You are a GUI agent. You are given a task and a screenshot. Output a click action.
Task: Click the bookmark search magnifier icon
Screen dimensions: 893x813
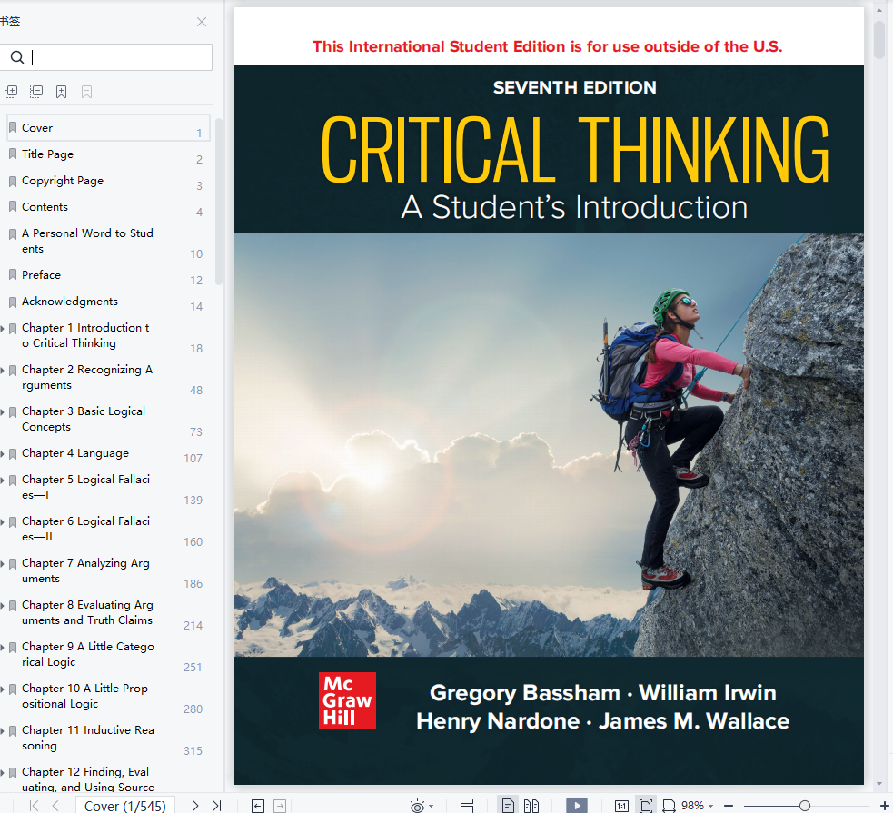17,57
